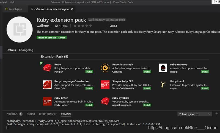Click the ruby-symbols gem icon
This screenshot has width=220, height=133.
pyautogui.click(x=105, y=101)
